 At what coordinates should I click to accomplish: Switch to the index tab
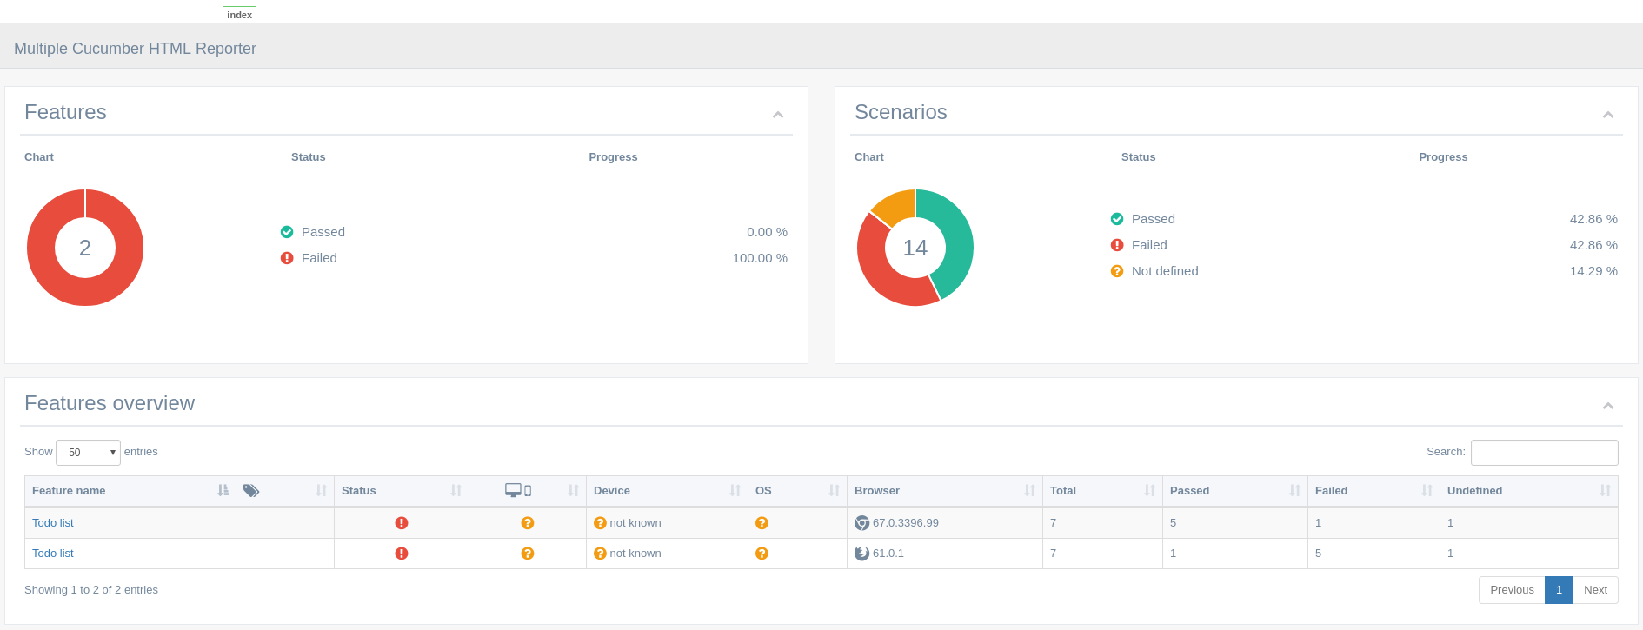tap(239, 15)
